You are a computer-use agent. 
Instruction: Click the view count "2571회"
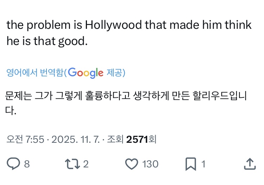pyautogui.click(x=141, y=139)
